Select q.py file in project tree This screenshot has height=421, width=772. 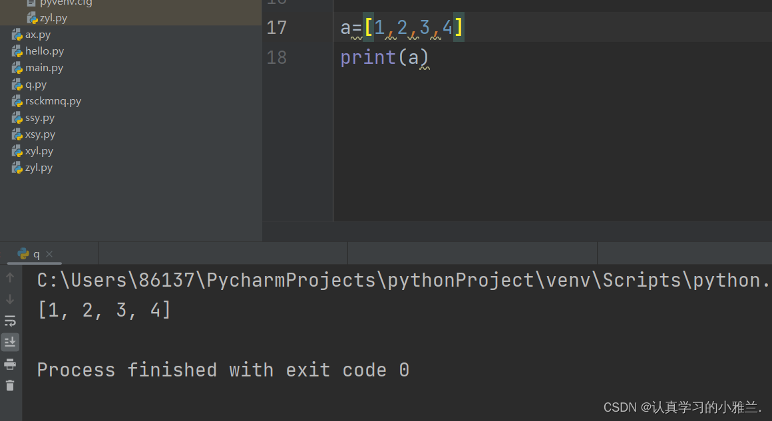coord(36,84)
